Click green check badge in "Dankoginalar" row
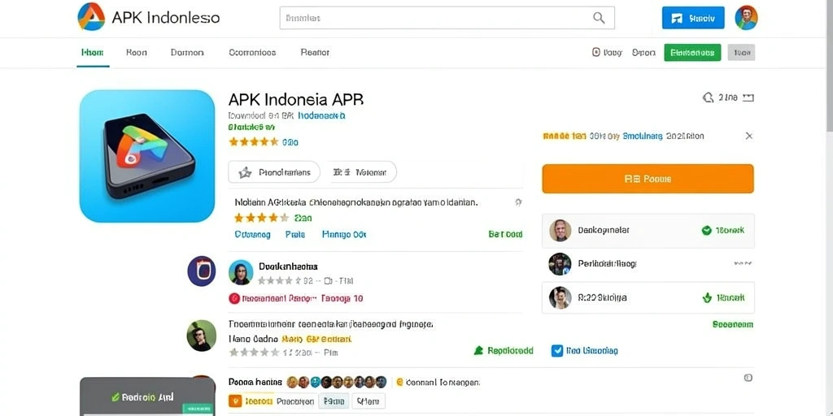Screen dimensions: 833x416 [x=707, y=230]
